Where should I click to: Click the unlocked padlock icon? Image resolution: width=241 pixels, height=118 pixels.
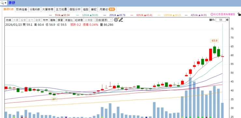point(239,14)
